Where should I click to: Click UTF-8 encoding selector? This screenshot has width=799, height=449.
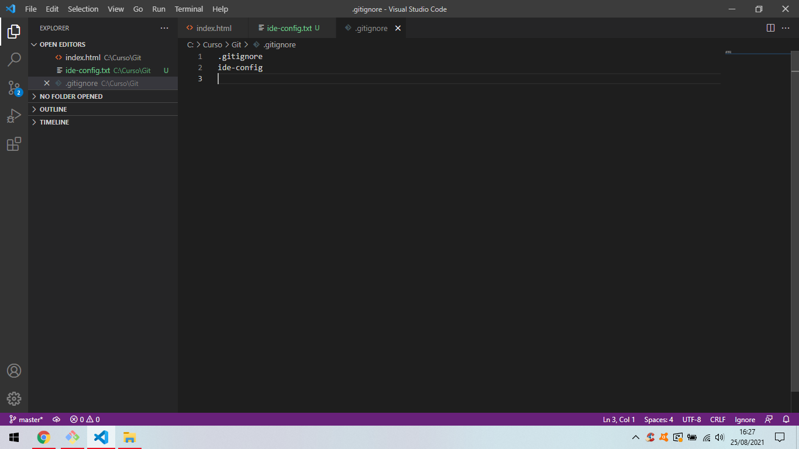click(x=691, y=419)
